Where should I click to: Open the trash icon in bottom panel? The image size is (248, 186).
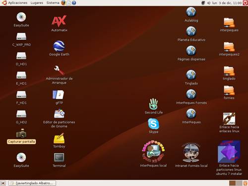245,183
